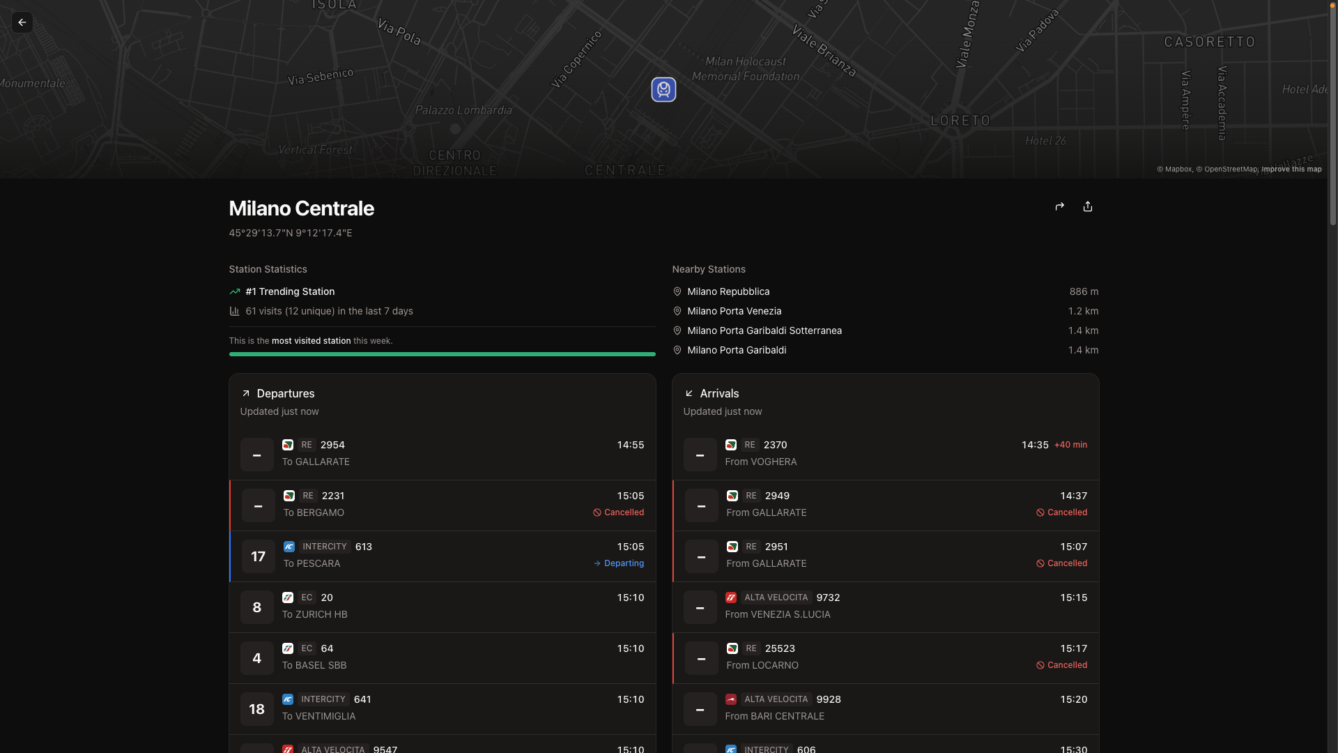Click the bar chart icon beside visit statistics

point(234,311)
